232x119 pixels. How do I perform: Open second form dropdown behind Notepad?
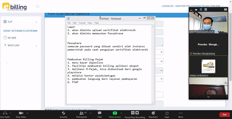(161, 61)
